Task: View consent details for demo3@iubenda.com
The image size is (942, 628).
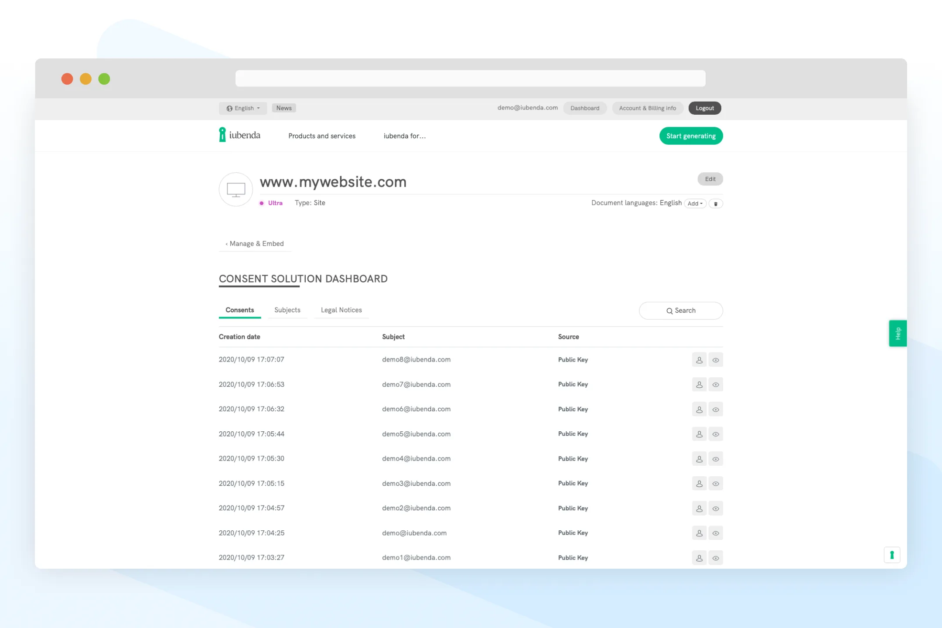Action: [716, 484]
